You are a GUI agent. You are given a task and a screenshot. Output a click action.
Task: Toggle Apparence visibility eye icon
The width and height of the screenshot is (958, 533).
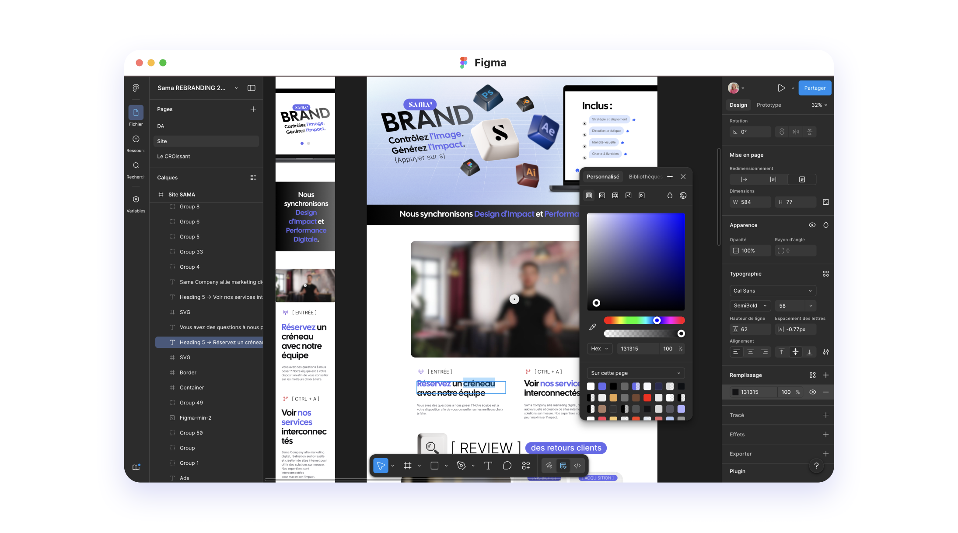coord(812,225)
